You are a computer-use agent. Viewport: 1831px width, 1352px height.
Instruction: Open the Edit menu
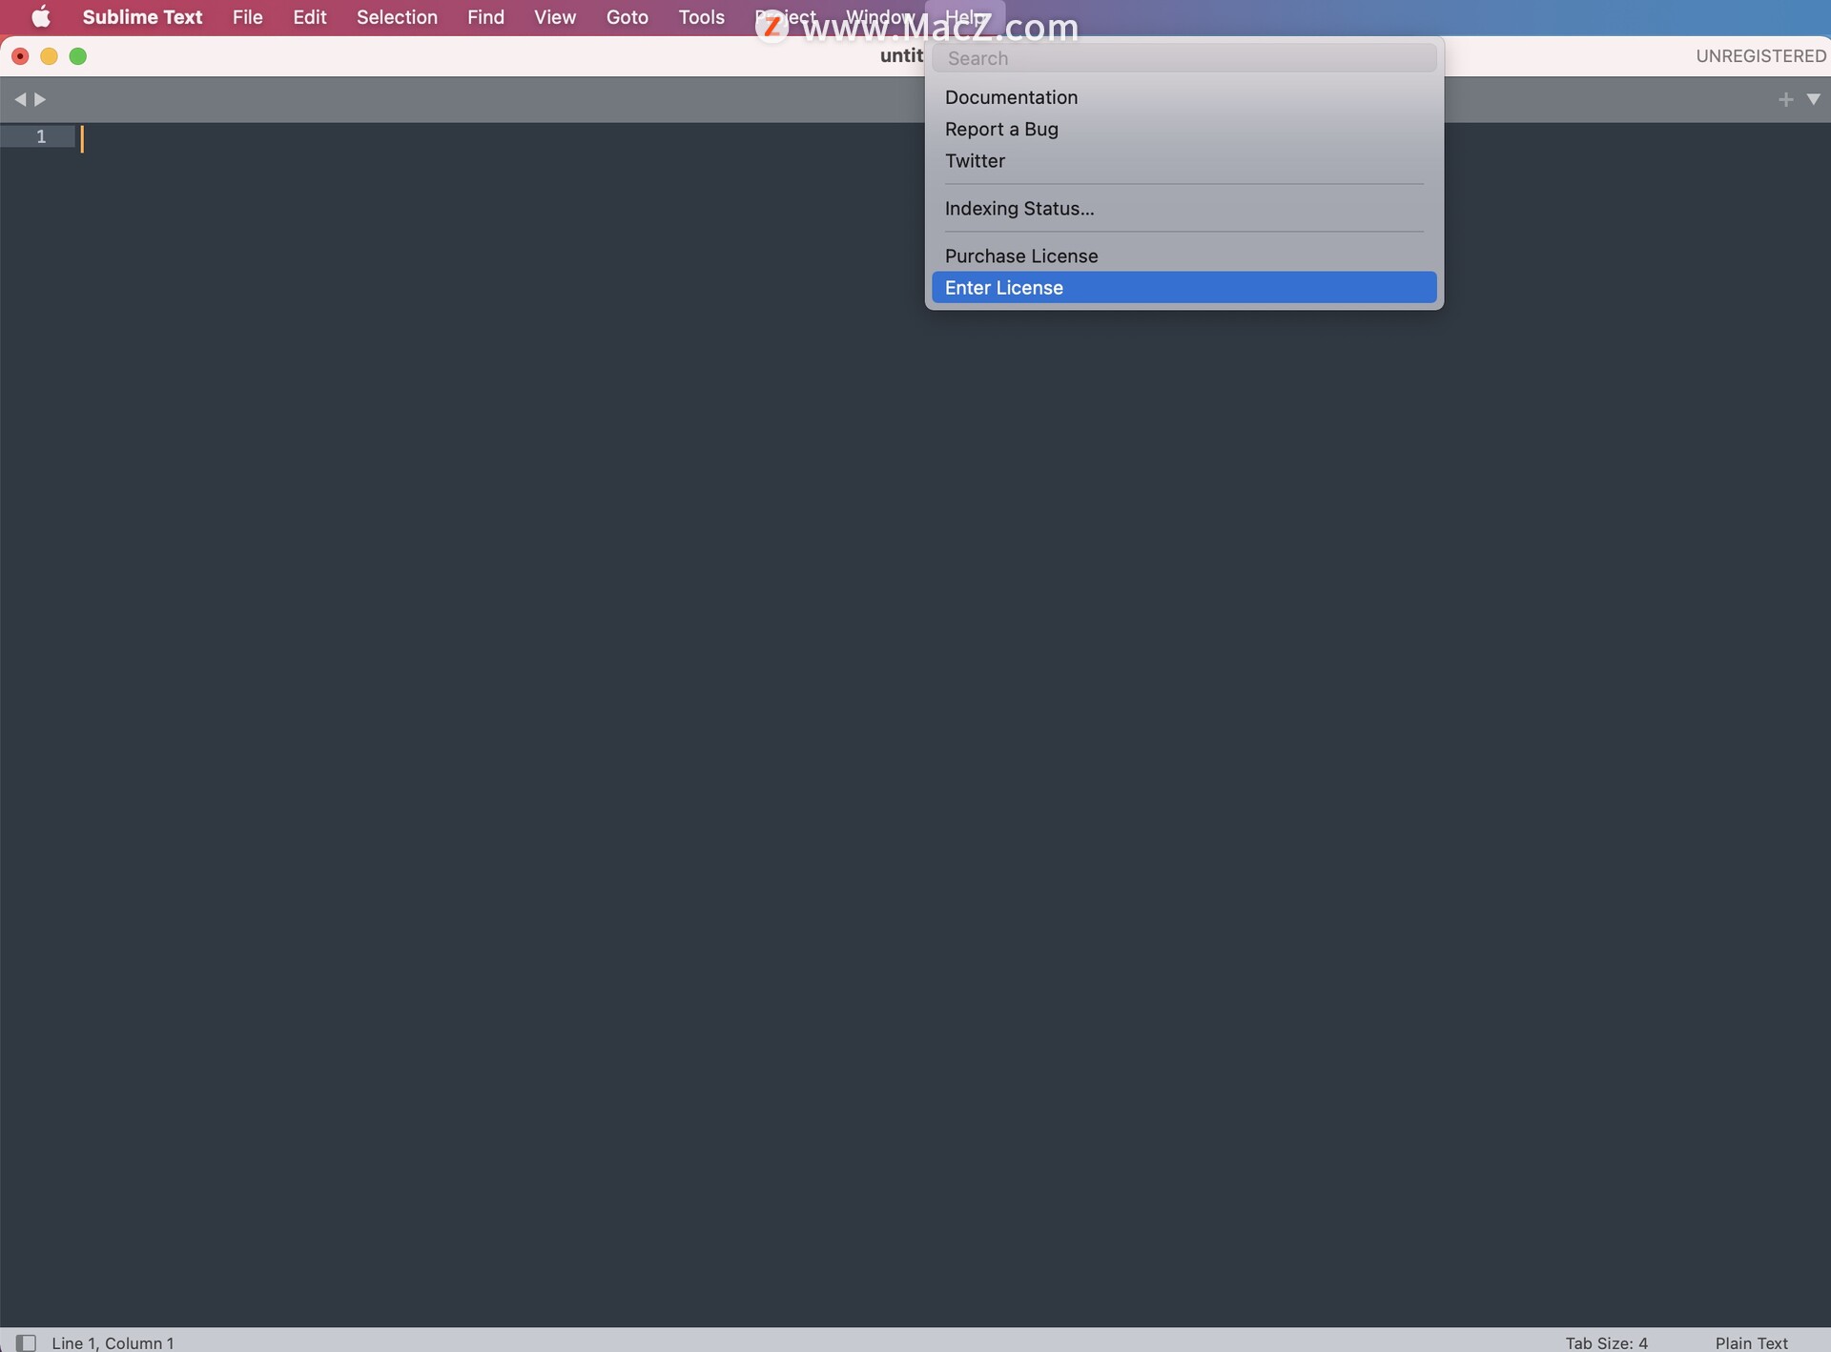click(310, 17)
